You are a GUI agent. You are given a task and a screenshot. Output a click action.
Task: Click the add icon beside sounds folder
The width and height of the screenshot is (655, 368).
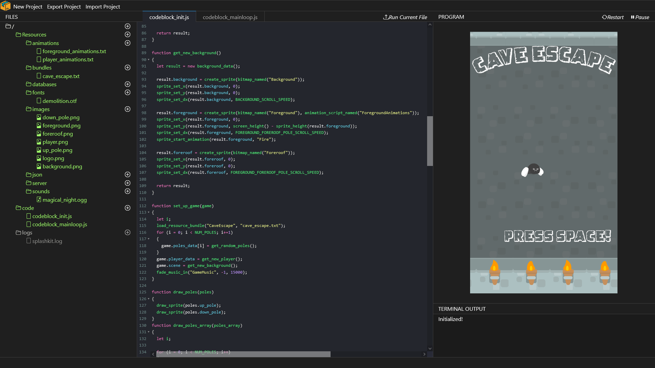click(x=128, y=191)
